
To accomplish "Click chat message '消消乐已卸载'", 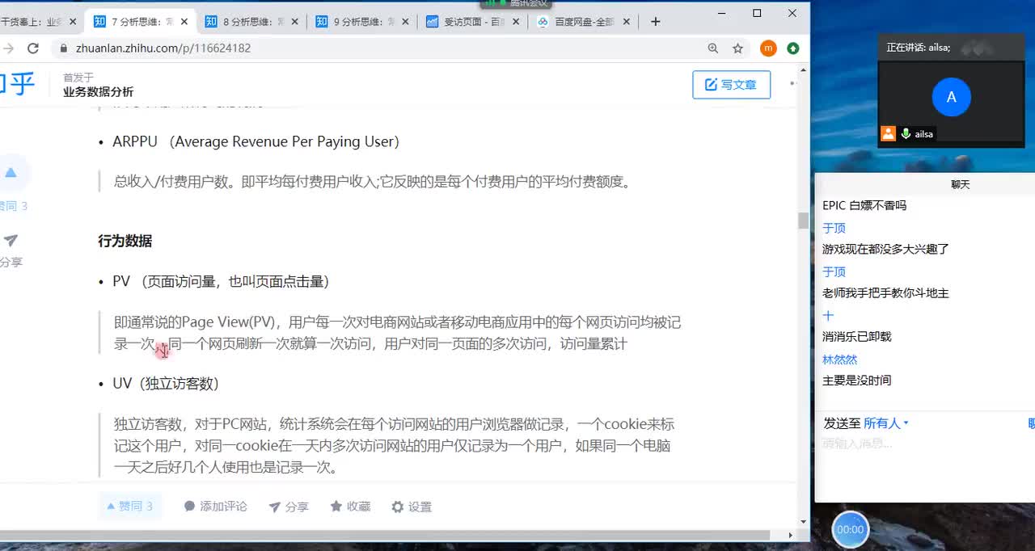I will [x=857, y=337].
